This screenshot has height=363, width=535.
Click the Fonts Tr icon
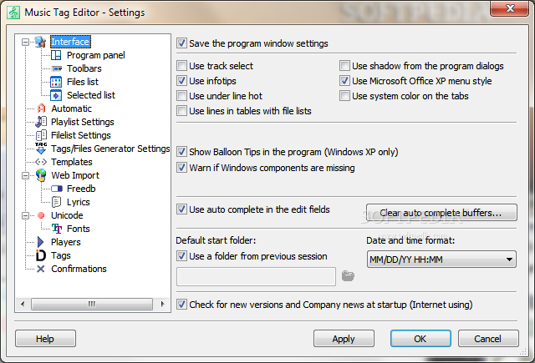[x=57, y=229]
